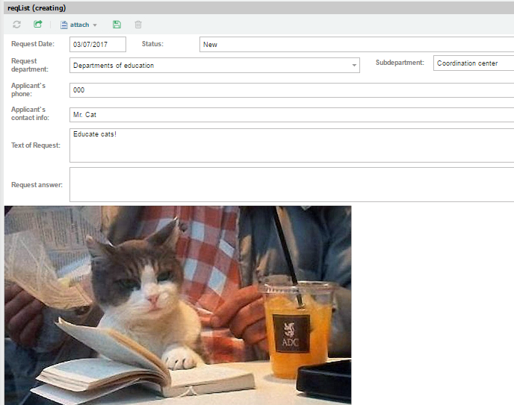
Task: Save the request with the floppy icon
Action: point(117,25)
